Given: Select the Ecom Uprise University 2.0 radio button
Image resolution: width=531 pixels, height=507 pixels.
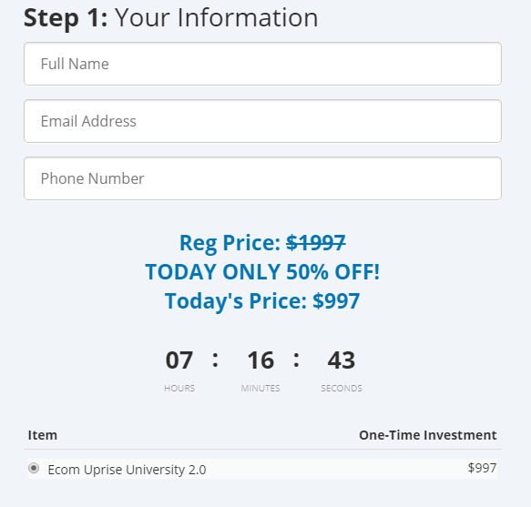Looking at the screenshot, I should click(34, 469).
